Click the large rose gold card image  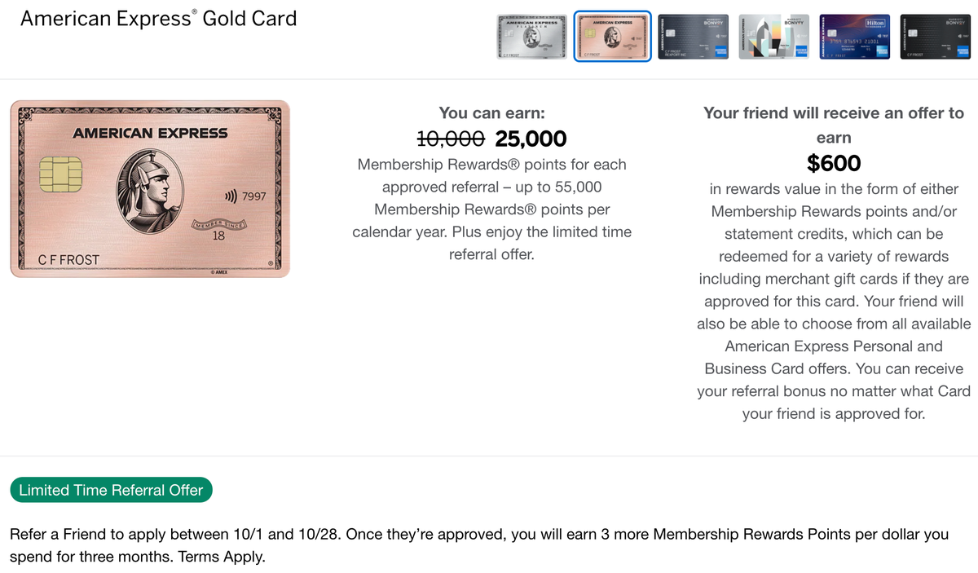[x=150, y=189]
